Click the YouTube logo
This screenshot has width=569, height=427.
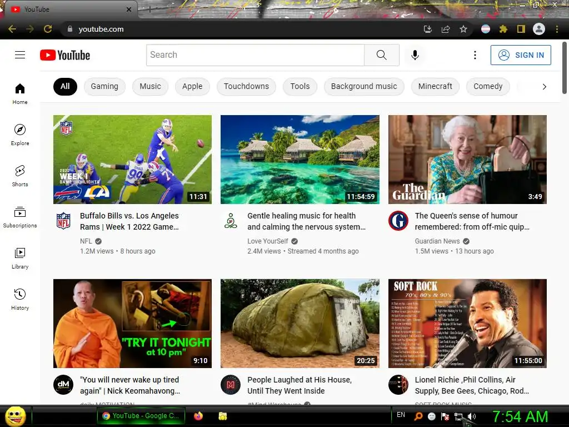click(65, 55)
